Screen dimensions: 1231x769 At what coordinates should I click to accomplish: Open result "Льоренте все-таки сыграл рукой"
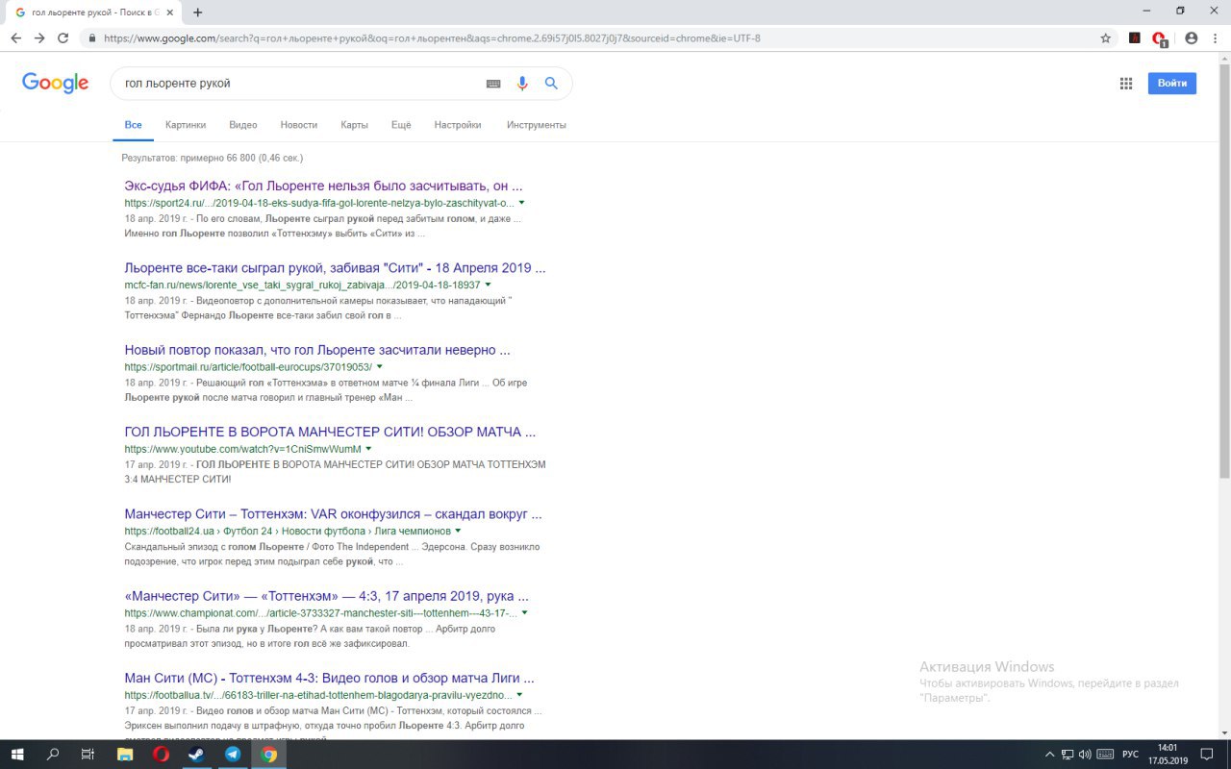click(x=335, y=268)
